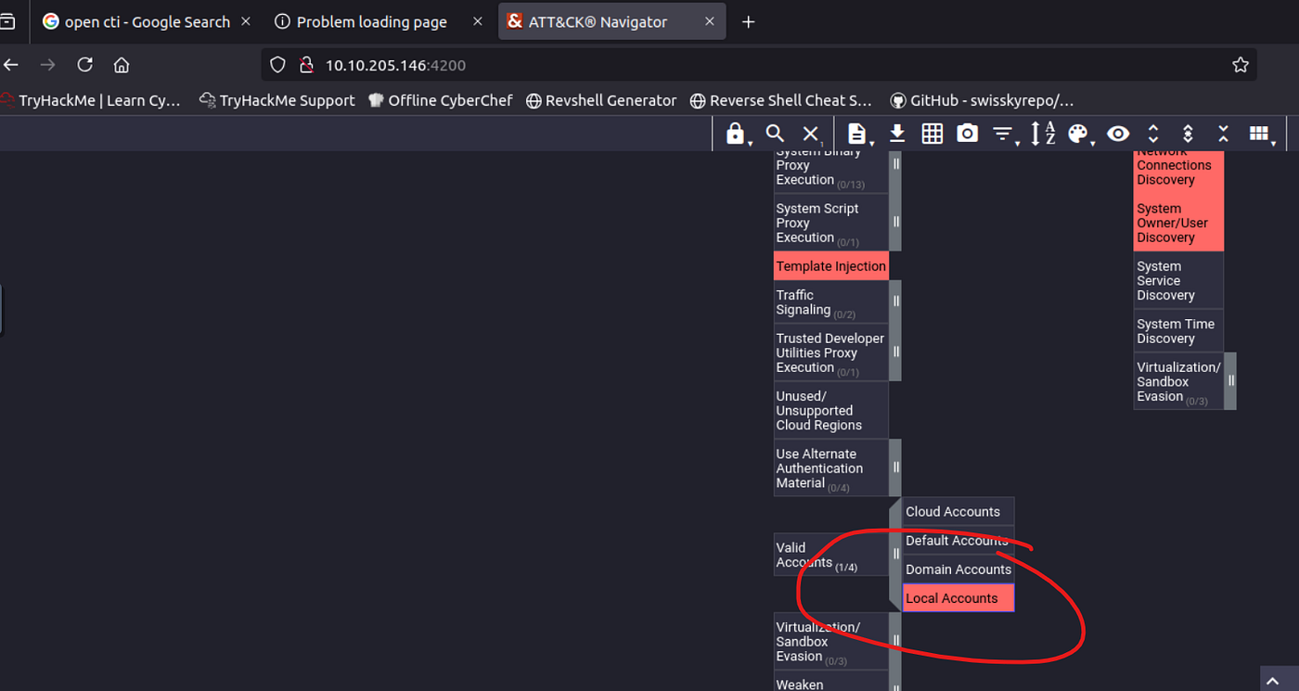This screenshot has height=691, width=1299.
Task: Close the open cti Google Search tab
Action: tap(246, 22)
